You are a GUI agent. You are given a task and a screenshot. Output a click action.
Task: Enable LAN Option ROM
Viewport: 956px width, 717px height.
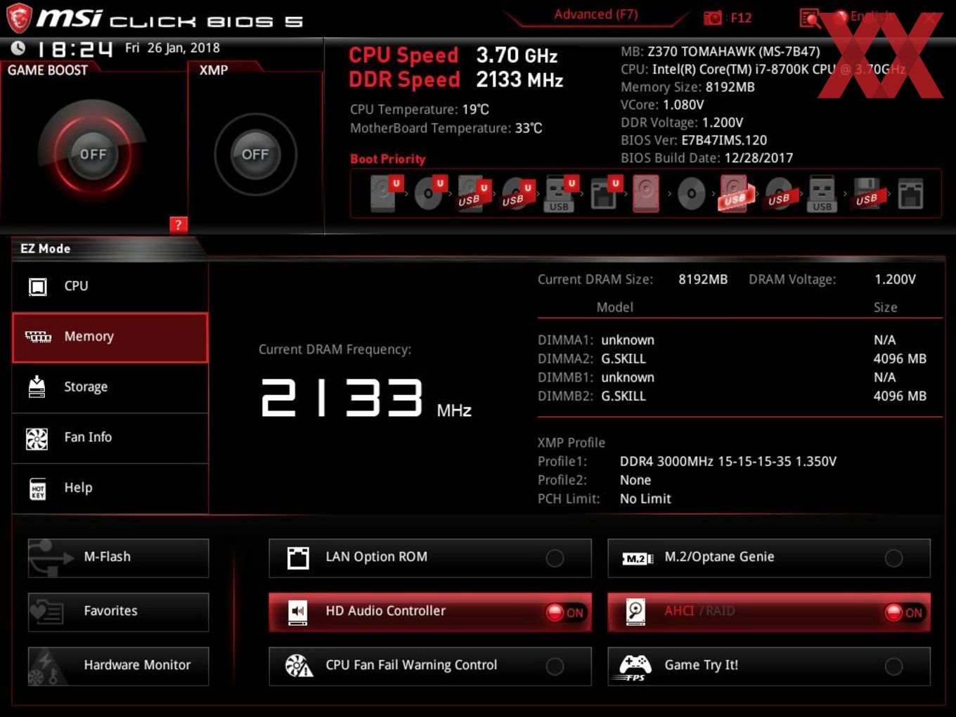tap(430, 558)
